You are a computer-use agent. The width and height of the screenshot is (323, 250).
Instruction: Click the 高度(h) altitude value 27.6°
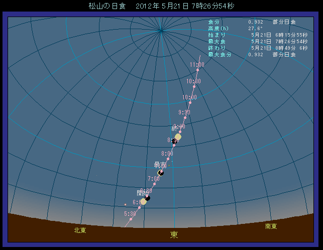pos(256,29)
